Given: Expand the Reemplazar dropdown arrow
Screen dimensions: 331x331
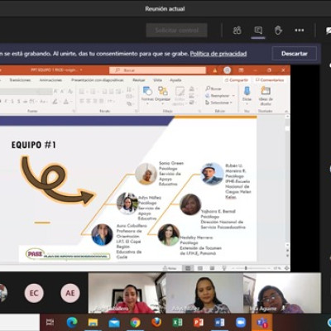Looking at the screenshot, I should click(x=233, y=96).
